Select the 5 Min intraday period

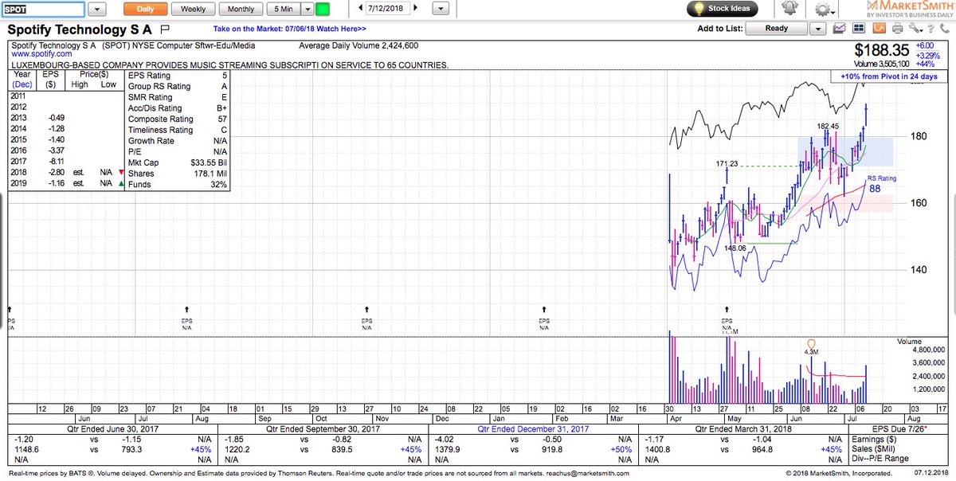click(282, 10)
